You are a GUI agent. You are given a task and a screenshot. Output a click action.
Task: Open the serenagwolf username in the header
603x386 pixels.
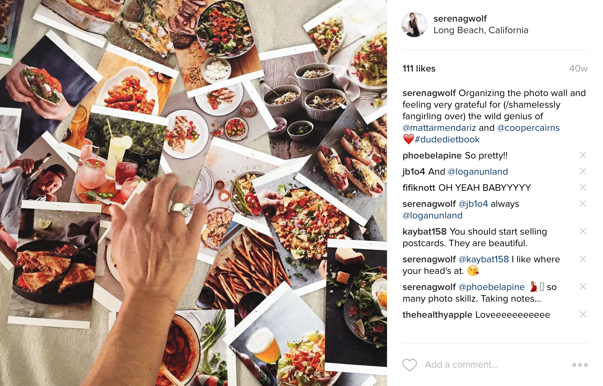tap(460, 19)
